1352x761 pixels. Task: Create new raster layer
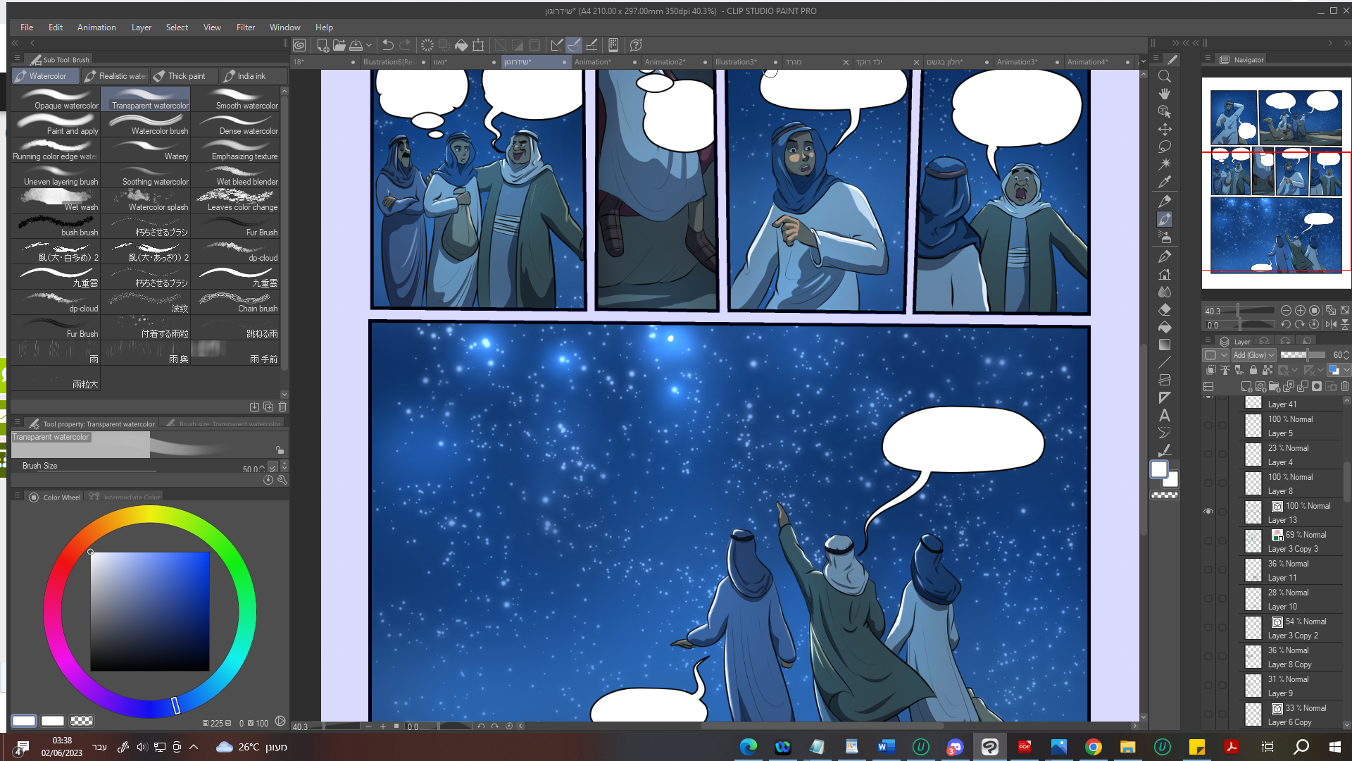1246,386
